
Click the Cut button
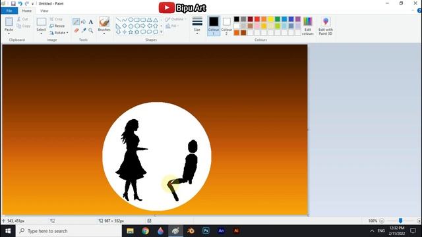(x=22, y=19)
